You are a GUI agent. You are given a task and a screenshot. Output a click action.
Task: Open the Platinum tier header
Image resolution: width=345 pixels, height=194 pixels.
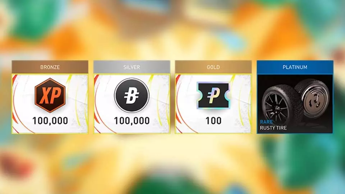pyautogui.click(x=295, y=67)
